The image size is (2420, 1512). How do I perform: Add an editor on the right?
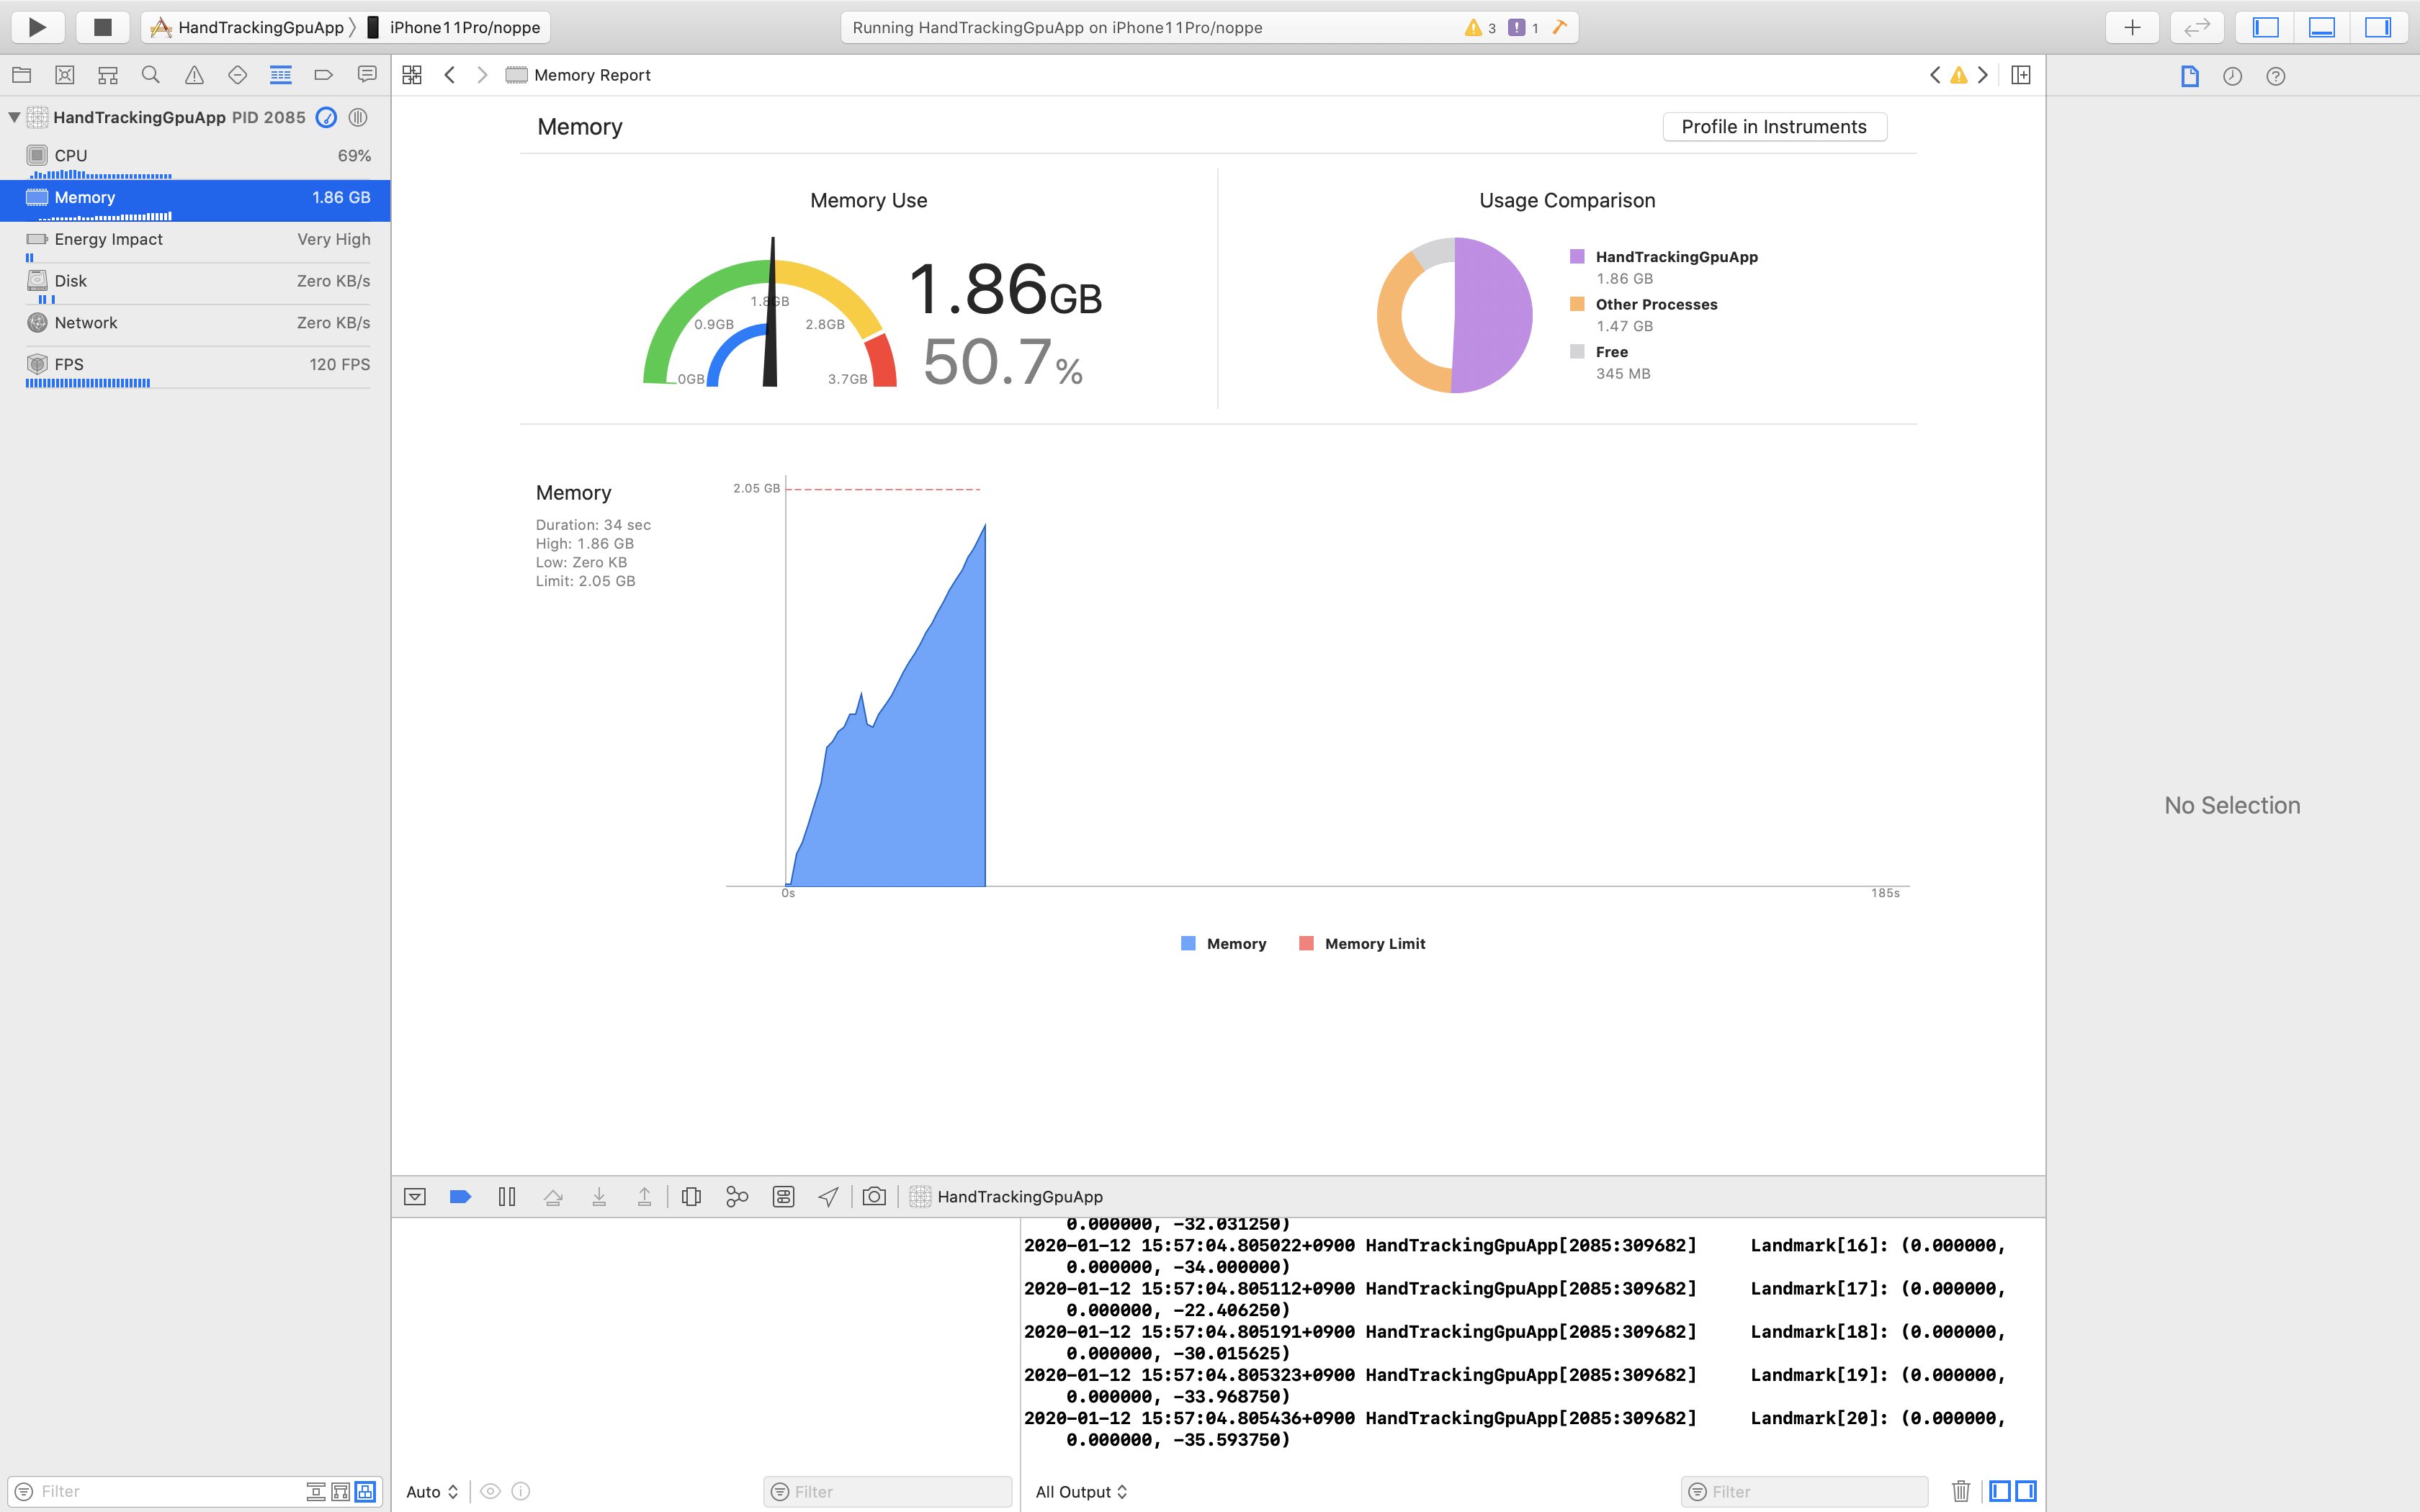coord(2021,75)
